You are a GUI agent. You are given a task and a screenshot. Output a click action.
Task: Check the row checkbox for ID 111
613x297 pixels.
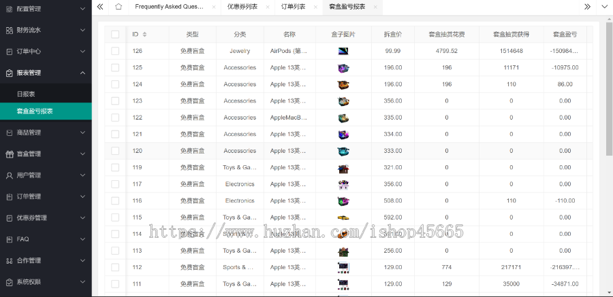pyautogui.click(x=115, y=284)
